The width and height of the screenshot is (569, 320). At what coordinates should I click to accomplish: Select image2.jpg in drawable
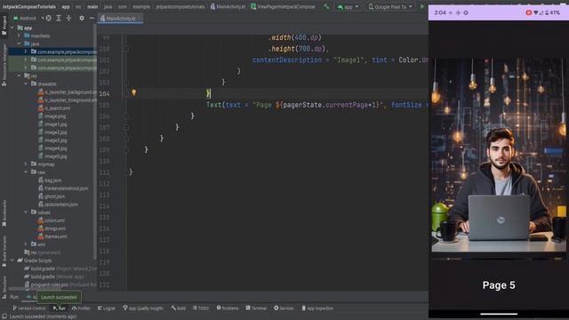[x=52, y=132]
